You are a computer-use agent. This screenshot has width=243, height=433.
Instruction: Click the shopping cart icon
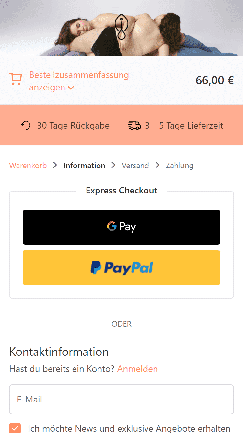coord(16,79)
